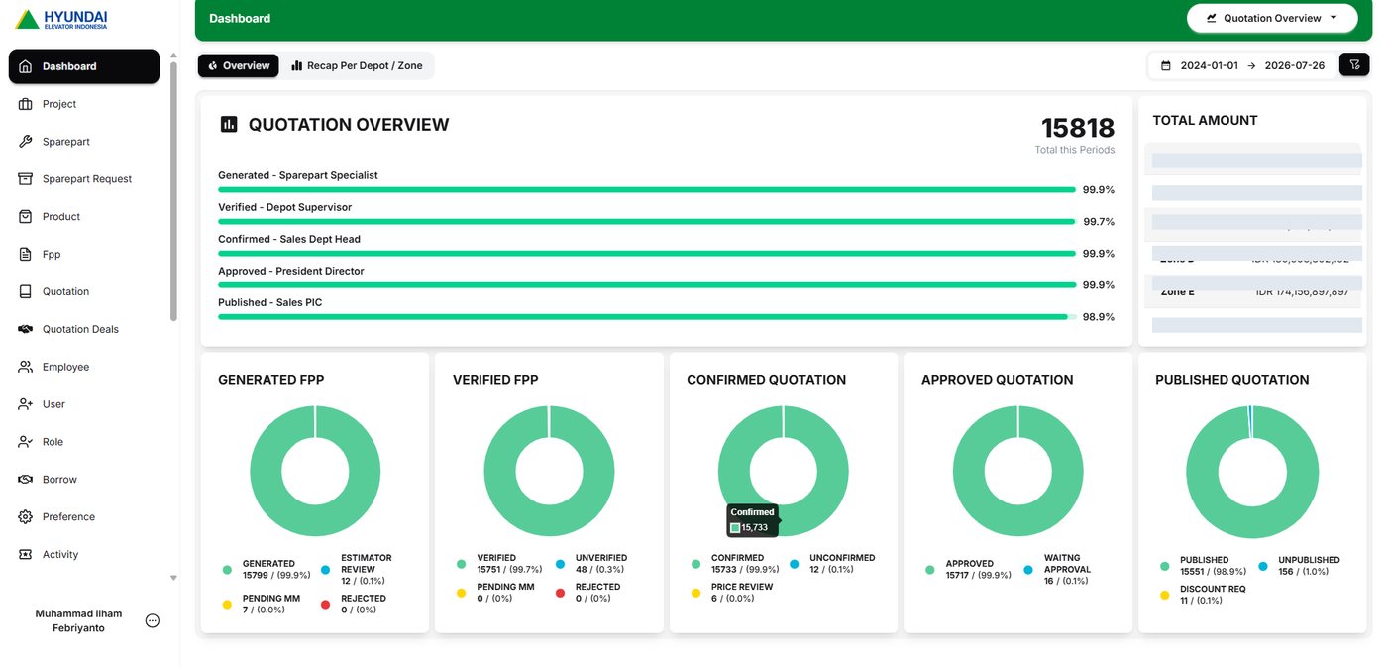This screenshot has height=667, width=1387.
Task: Click the user name Muhammad Ilham Febriyanto
Action: point(79,621)
